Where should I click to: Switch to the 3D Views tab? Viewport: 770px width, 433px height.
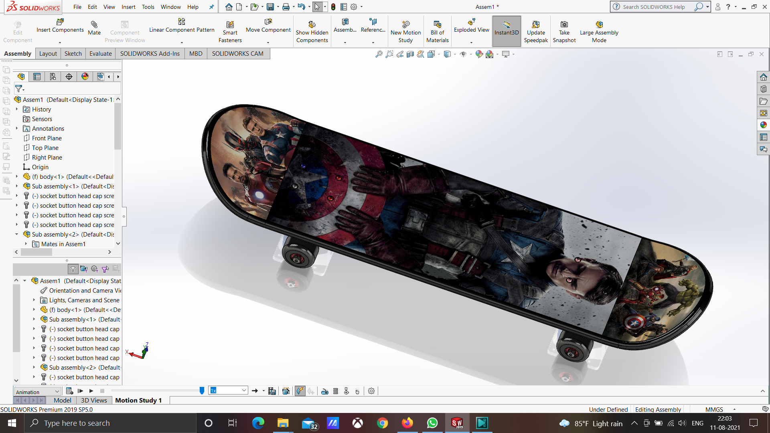click(x=94, y=400)
